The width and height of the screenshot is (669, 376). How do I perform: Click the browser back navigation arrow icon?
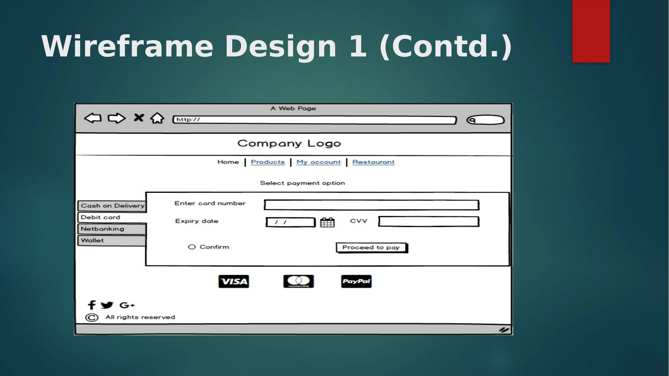click(92, 119)
